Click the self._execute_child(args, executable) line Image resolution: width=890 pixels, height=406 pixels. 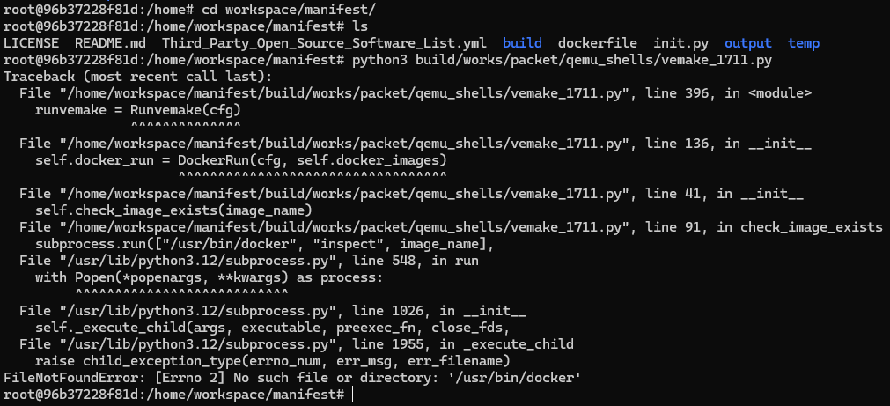click(x=264, y=328)
